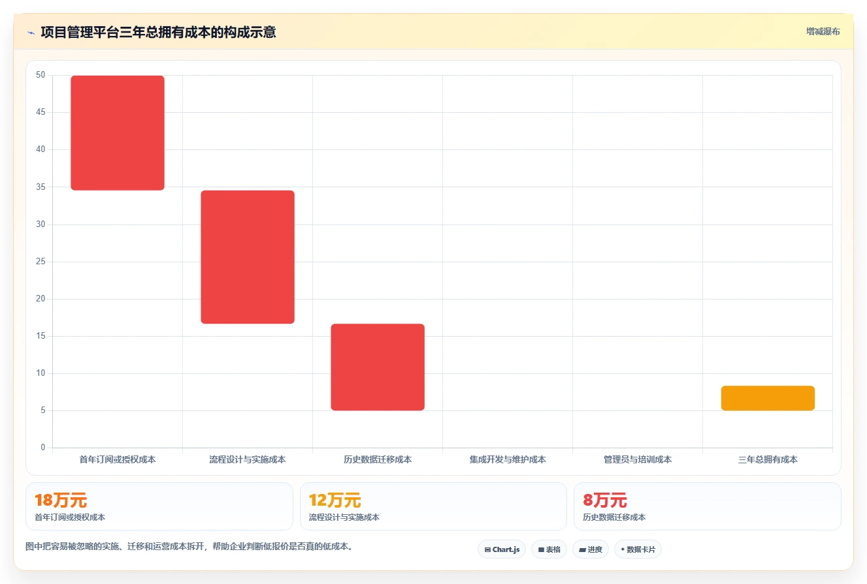Click x-axis label 首年订阅或授权成本
This screenshot has width=867, height=584.
pos(118,459)
